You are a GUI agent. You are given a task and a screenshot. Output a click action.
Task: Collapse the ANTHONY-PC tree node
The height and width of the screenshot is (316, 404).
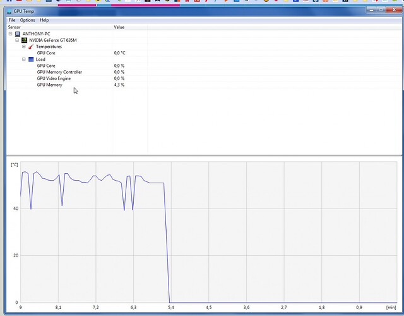click(9, 33)
